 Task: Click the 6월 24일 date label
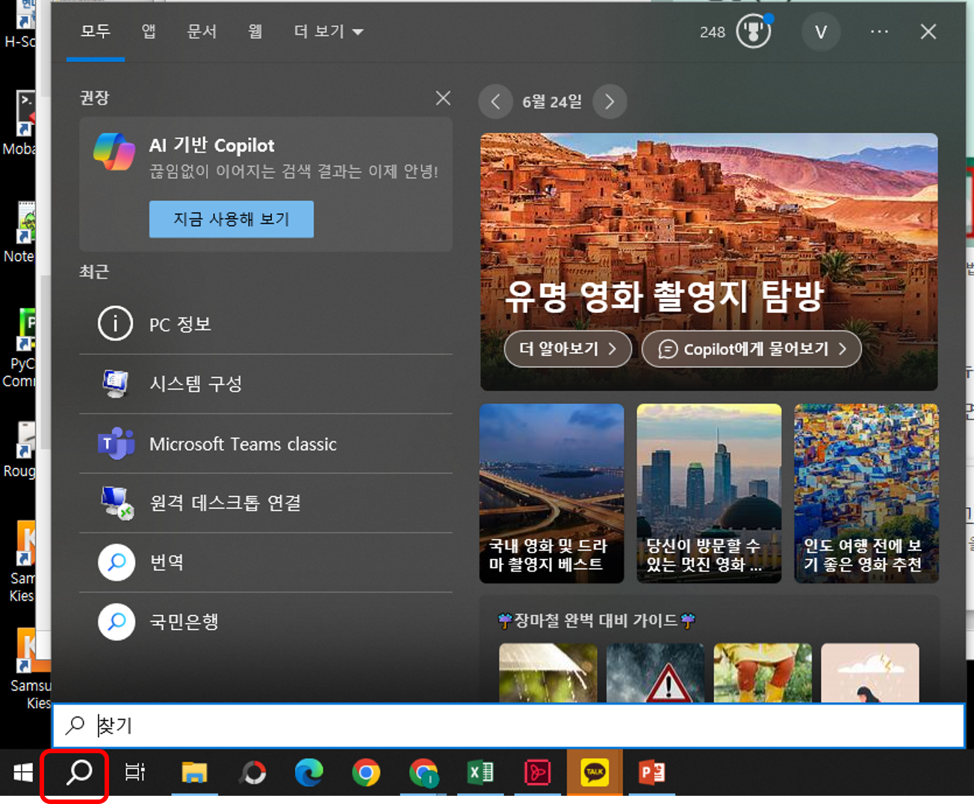point(552,102)
